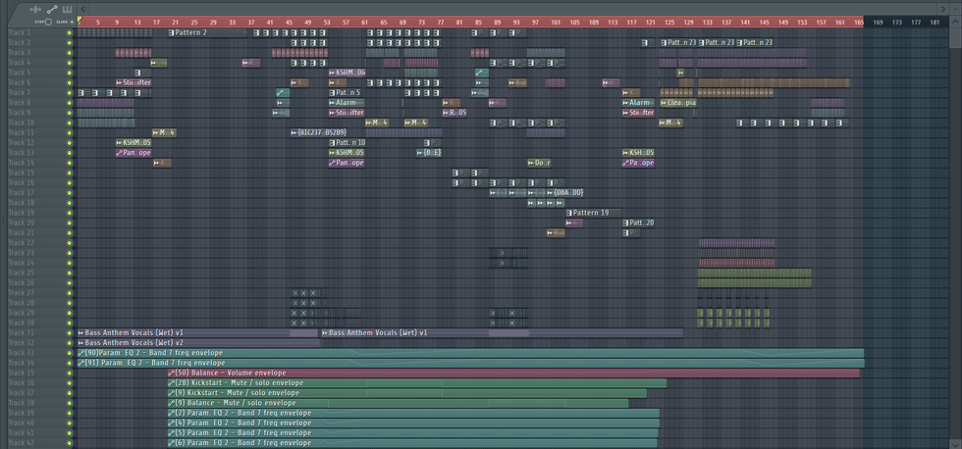Click the scroll-left arrow above the timeline
Screen dimensions: 962x449
click(83, 9)
